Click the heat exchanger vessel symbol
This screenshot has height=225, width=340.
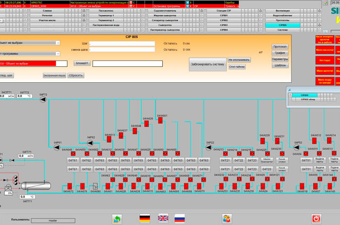(36, 185)
